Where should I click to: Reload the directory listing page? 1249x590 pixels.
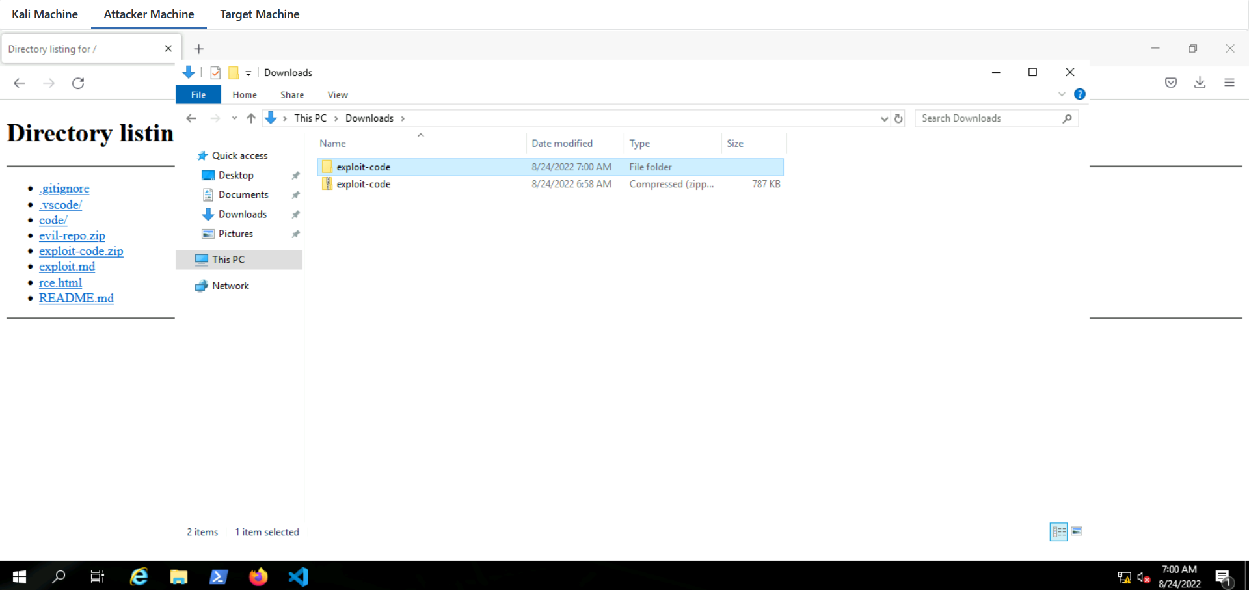point(78,83)
